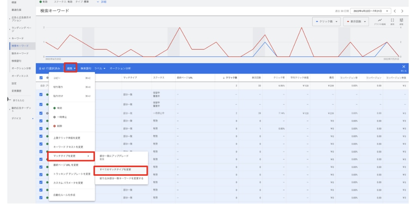
Task: Click 検索語句 button in blue bar
Action: [x=86, y=68]
